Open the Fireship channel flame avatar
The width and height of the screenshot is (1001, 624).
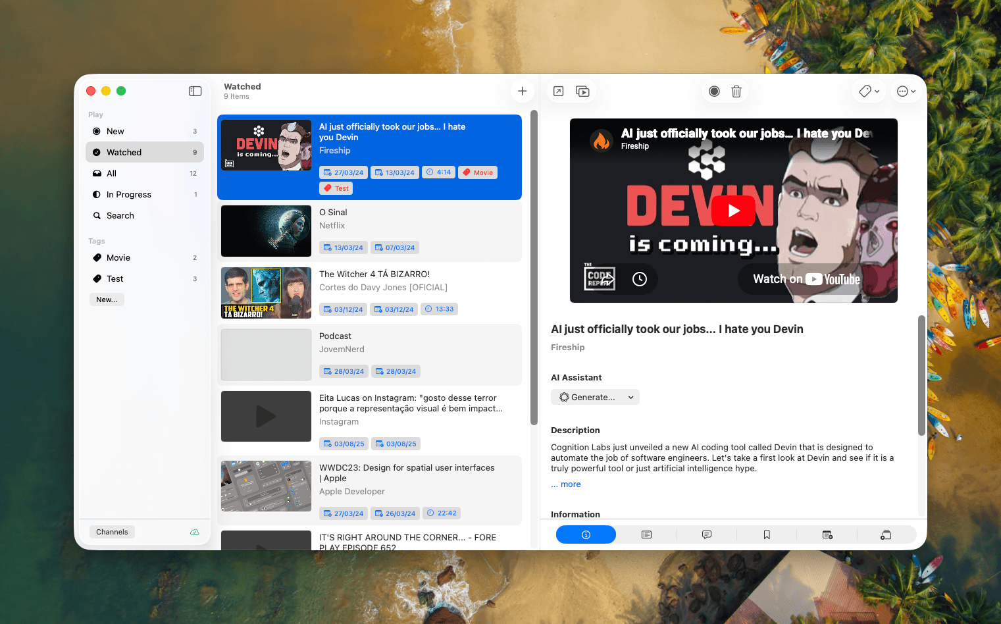click(x=602, y=140)
